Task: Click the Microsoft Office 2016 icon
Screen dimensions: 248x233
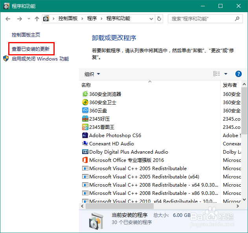Action: click(x=85, y=160)
